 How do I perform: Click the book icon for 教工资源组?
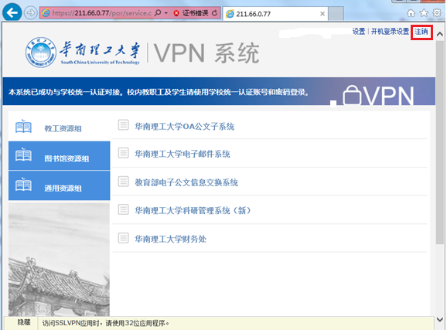[23, 126]
